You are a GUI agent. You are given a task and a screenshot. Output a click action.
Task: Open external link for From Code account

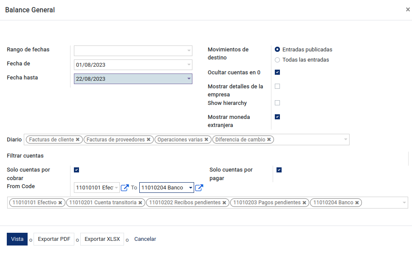tap(124, 188)
